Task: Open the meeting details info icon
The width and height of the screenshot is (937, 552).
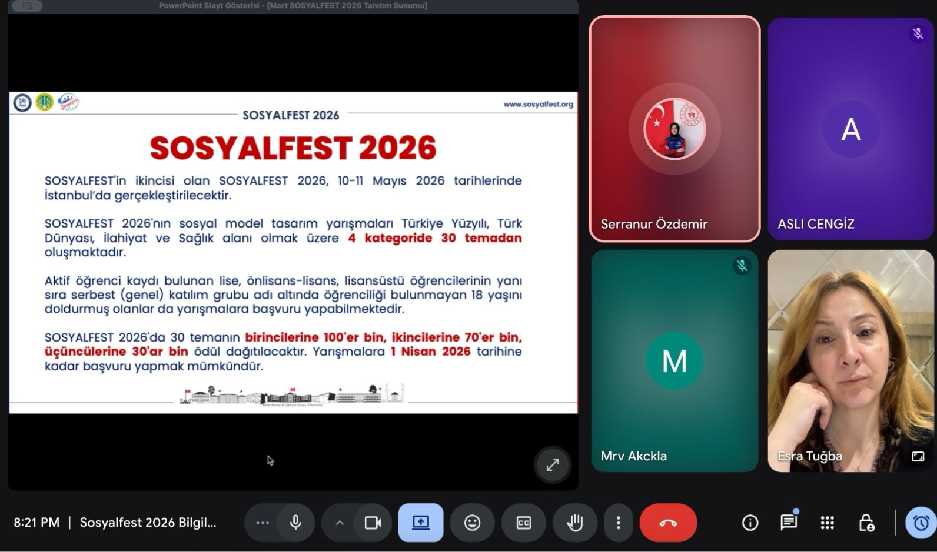Action: tap(750, 523)
